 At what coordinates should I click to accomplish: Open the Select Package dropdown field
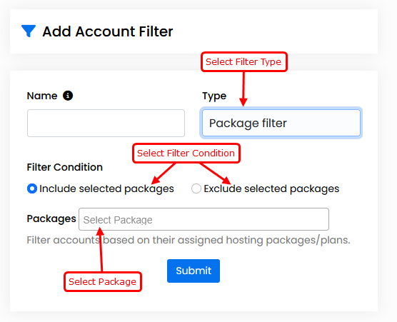[x=203, y=219]
